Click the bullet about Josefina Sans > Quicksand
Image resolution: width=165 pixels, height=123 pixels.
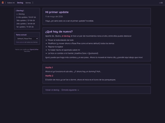point(73,53)
